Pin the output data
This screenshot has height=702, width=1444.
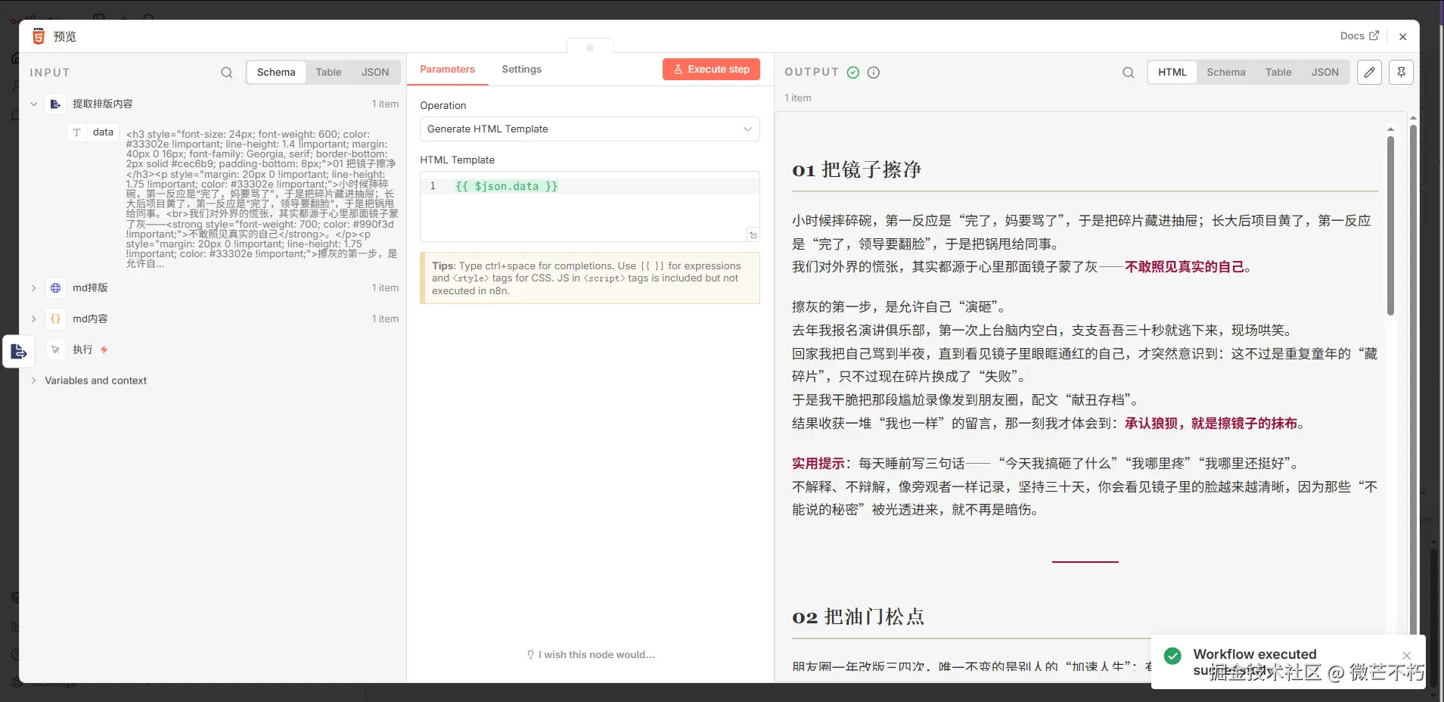click(x=1401, y=72)
